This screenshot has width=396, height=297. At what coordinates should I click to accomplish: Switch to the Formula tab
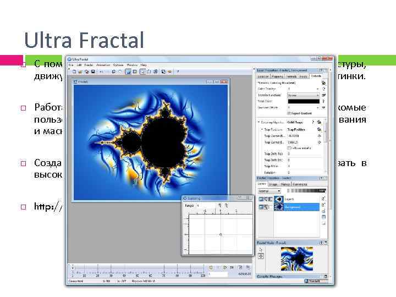[291, 76]
